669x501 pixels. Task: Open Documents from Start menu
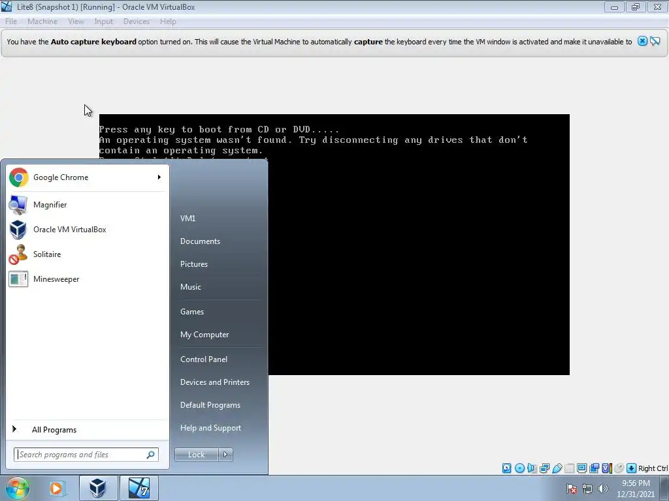pos(200,241)
